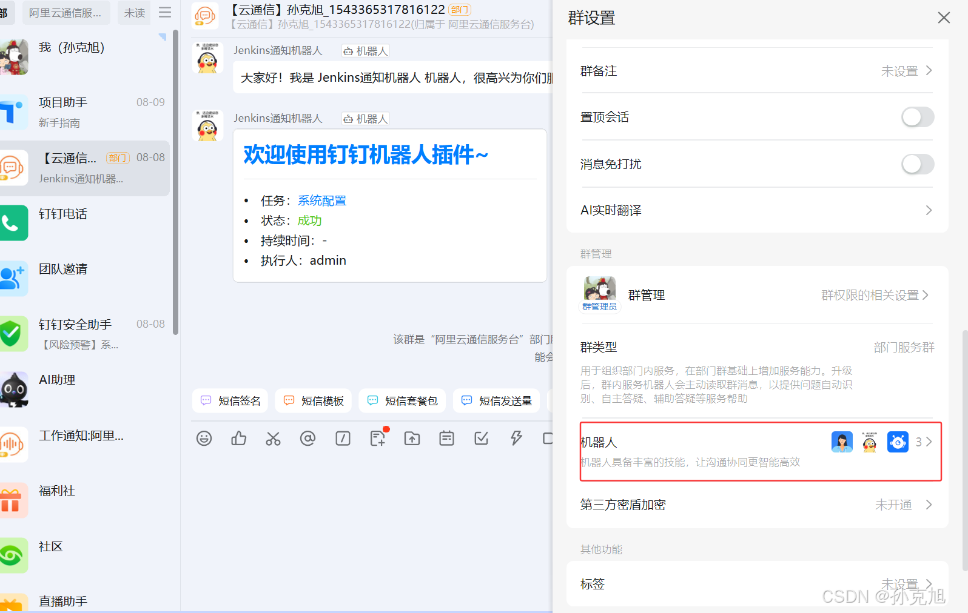This screenshot has height=613, width=968.
Task: Open 群管理 permissions settings
Action: pyautogui.click(x=757, y=295)
